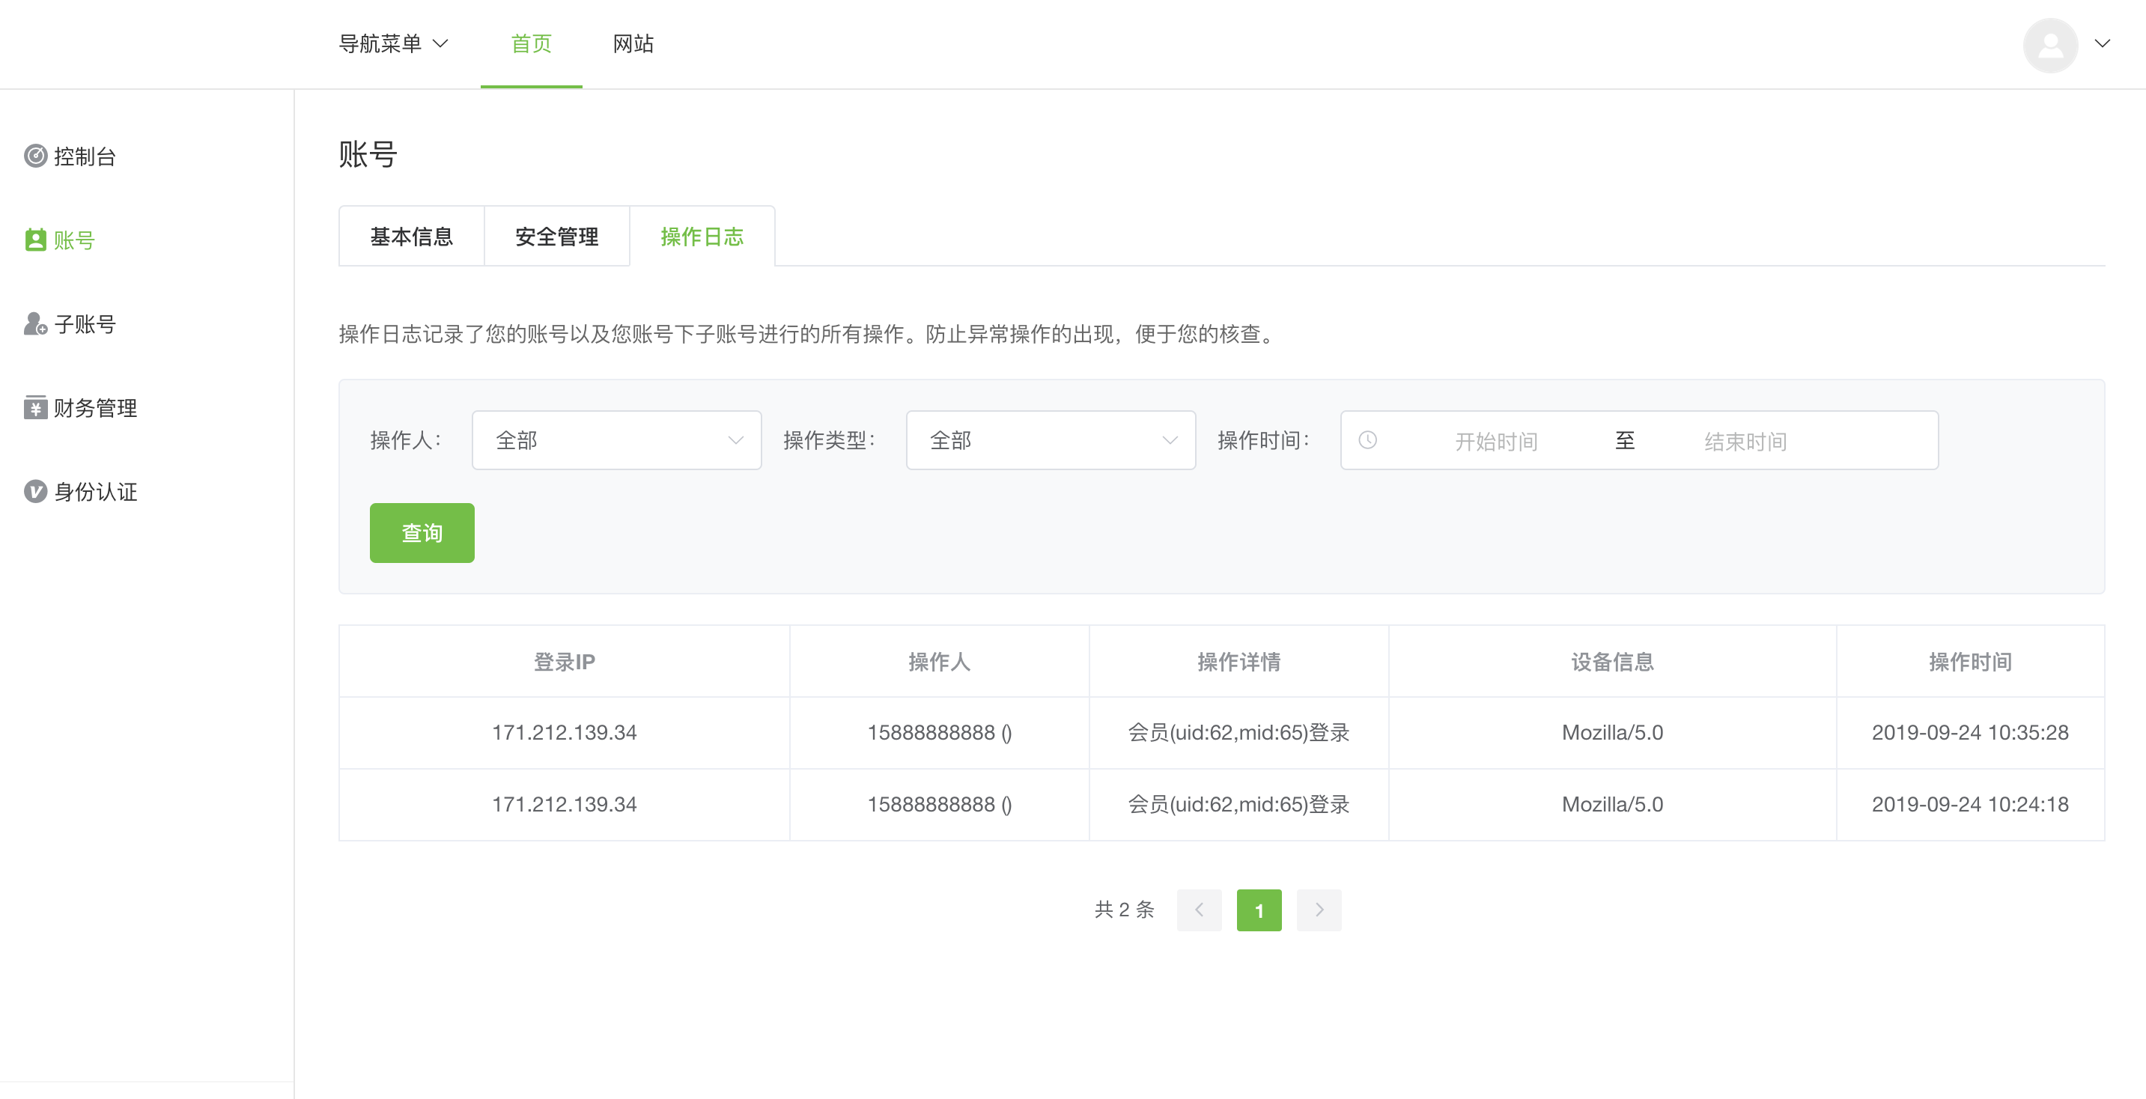Select the 操作日志 tab
Screen dimensions: 2146x1099
702,237
